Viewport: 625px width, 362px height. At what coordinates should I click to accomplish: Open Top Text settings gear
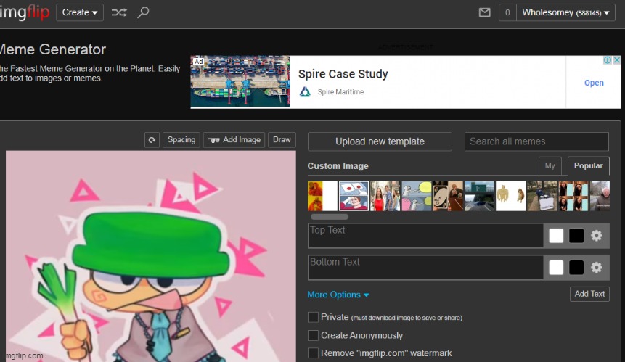point(597,236)
